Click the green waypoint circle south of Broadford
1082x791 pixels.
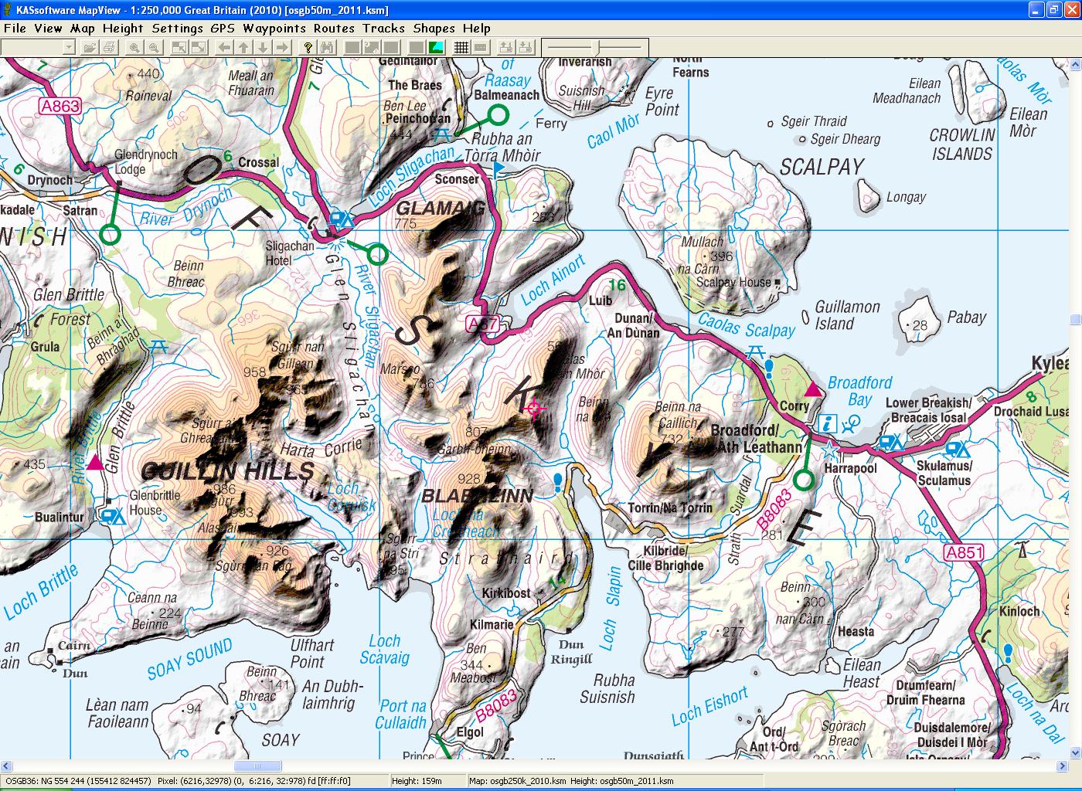click(805, 480)
